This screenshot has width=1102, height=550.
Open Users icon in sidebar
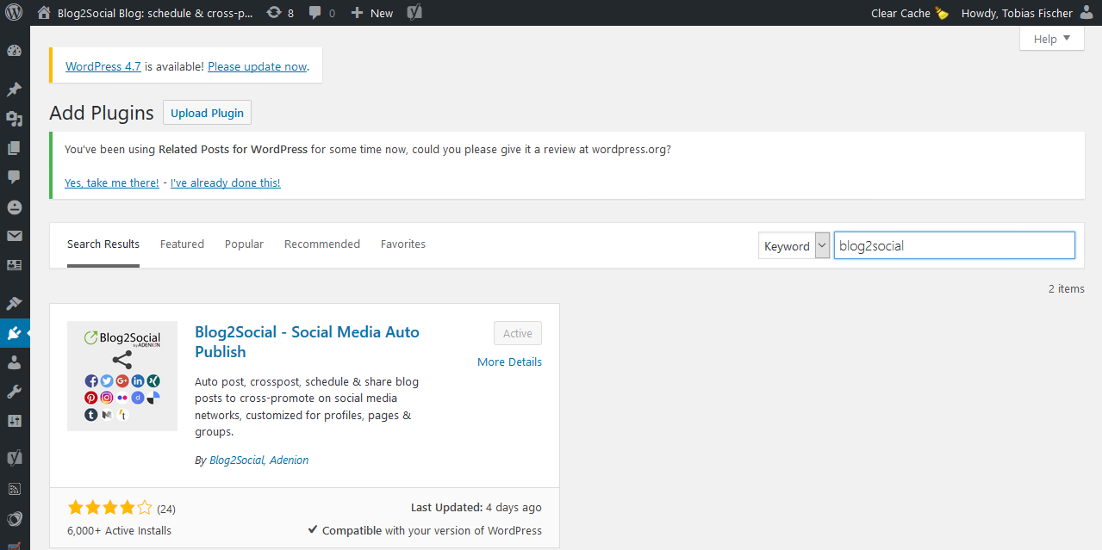tap(14, 362)
